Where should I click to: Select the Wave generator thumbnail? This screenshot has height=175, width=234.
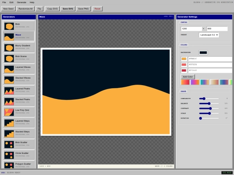(9, 37)
